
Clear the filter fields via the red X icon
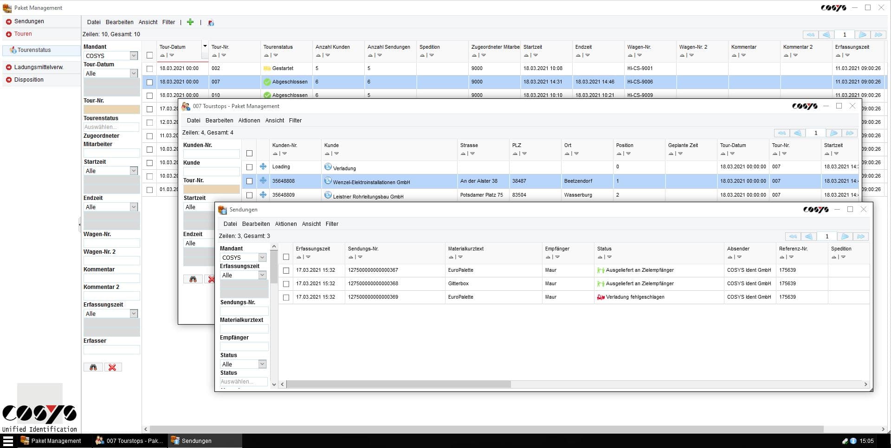point(113,367)
